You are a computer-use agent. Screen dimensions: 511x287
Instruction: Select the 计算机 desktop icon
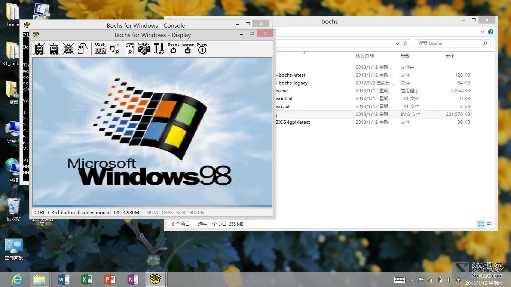(x=13, y=132)
